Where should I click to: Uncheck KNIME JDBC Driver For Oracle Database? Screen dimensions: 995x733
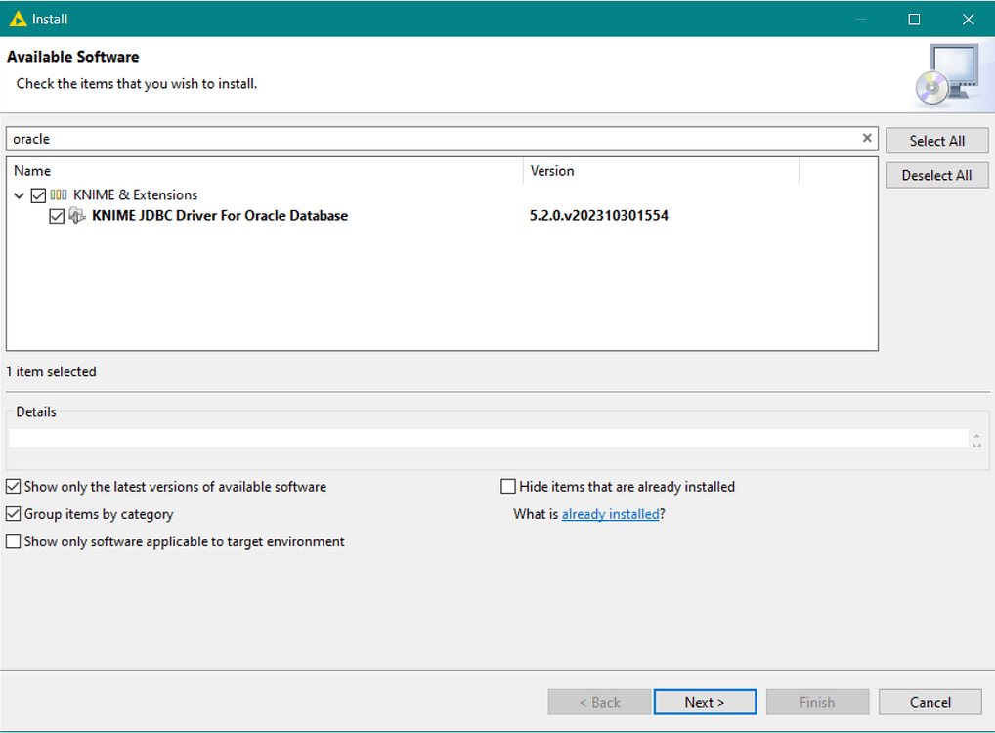coord(57,216)
